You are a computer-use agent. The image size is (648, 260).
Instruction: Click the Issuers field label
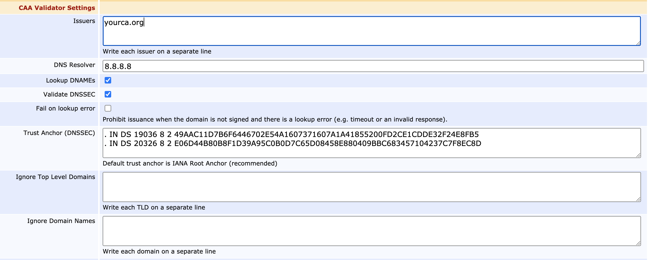click(84, 21)
